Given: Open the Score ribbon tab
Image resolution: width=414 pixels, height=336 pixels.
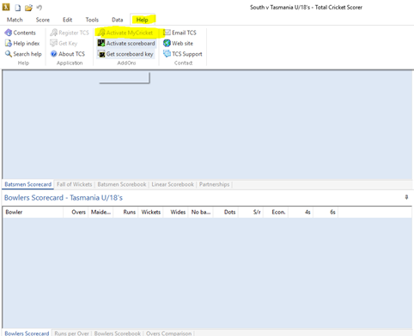Looking at the screenshot, I should 43,20.
